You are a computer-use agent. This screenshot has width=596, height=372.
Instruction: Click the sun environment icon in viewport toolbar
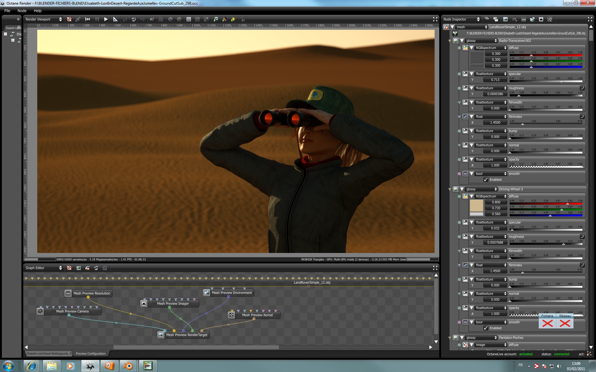coord(233,19)
